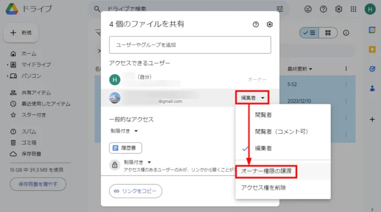Click the ユーザーやグループを追加 field
The height and width of the screenshot is (212, 381).
coord(190,45)
